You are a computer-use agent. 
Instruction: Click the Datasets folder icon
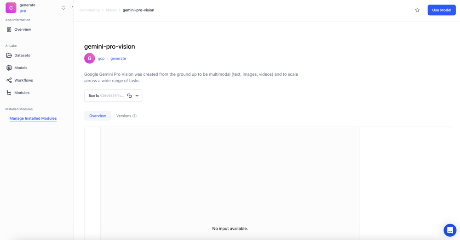coord(9,56)
